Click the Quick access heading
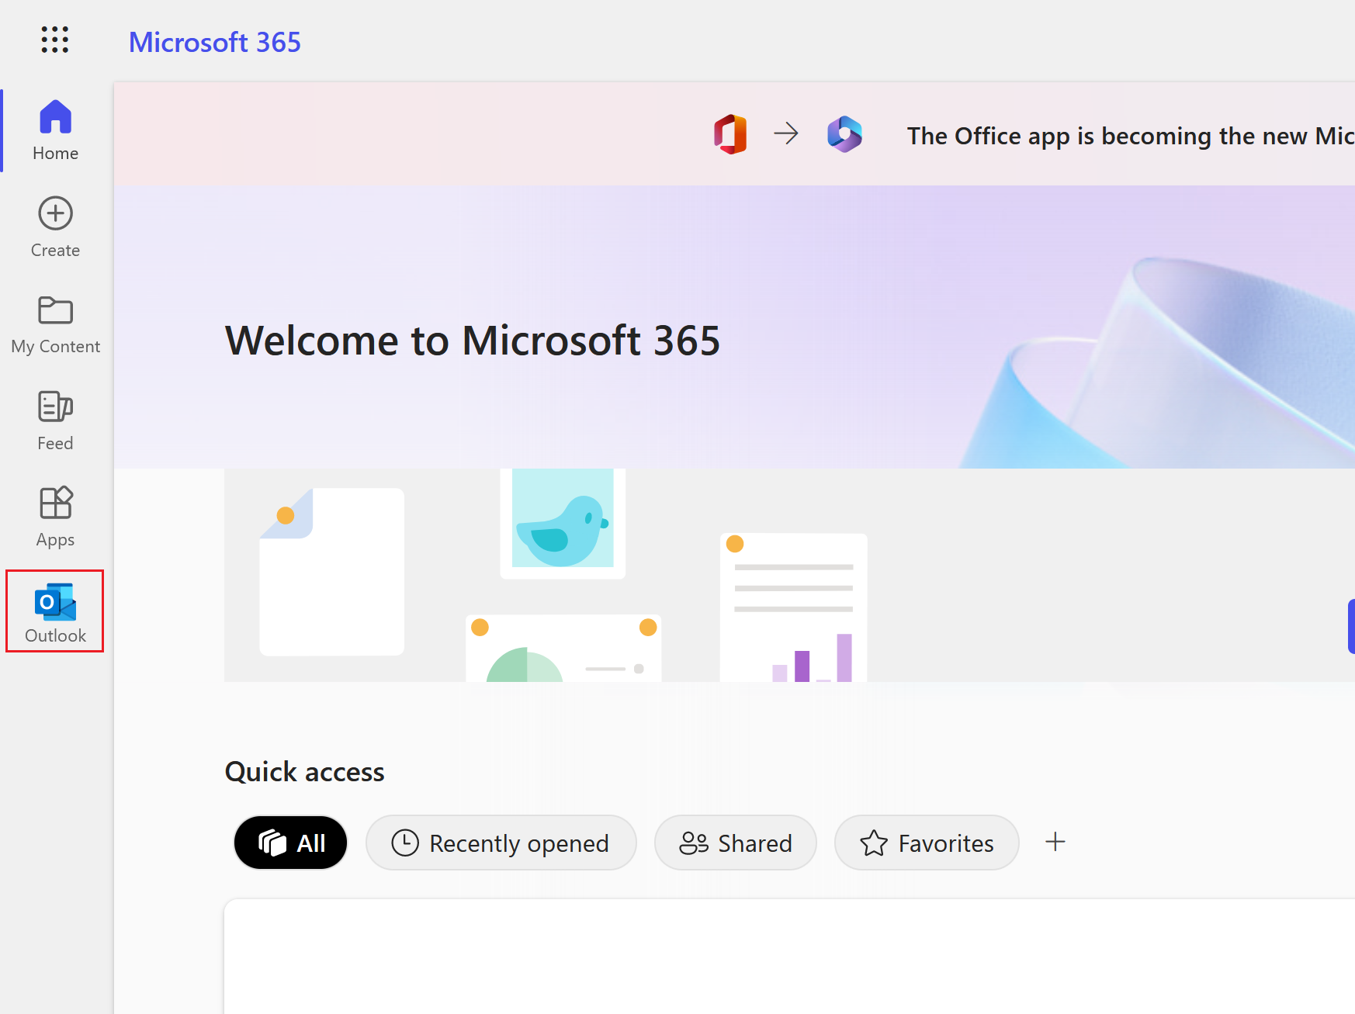This screenshot has width=1355, height=1014. pyautogui.click(x=305, y=772)
